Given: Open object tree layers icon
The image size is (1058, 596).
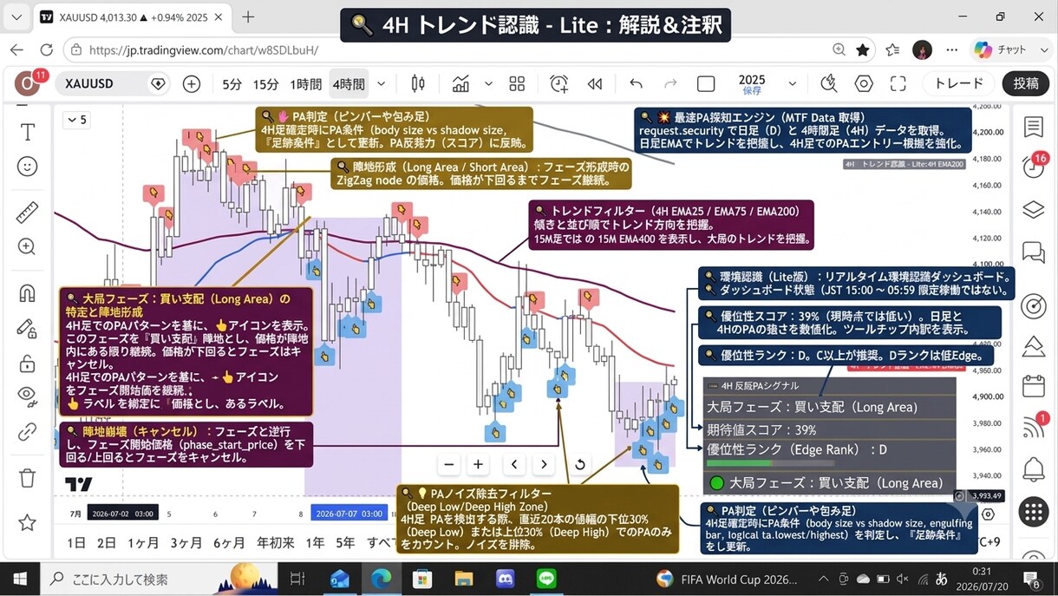Looking at the screenshot, I should click(1033, 210).
